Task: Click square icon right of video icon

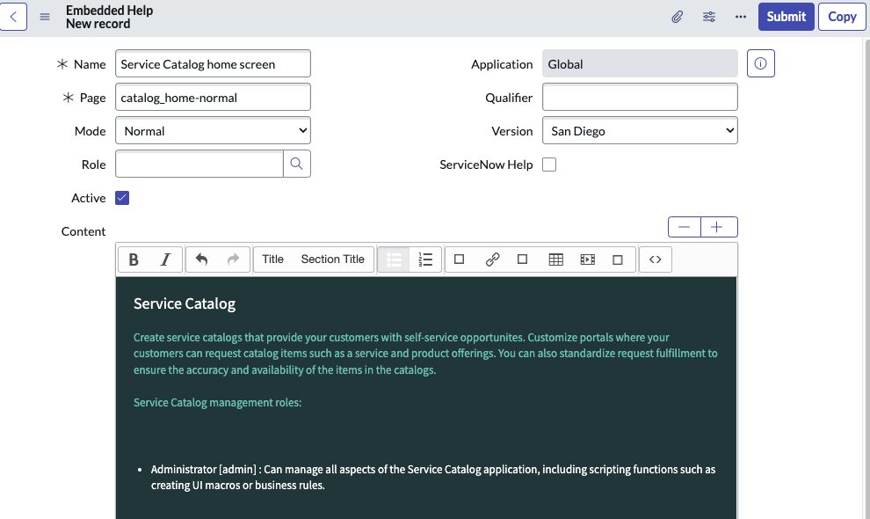Action: [x=618, y=259]
